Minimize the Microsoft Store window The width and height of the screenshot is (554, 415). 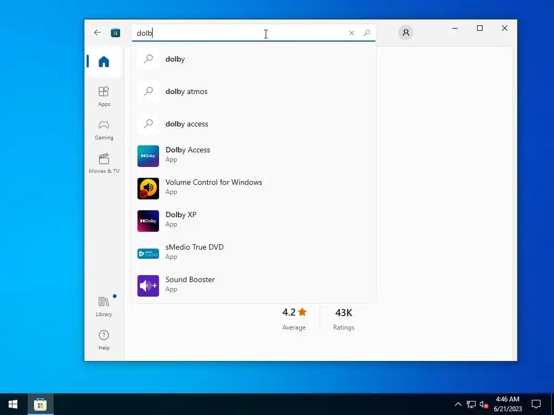pyautogui.click(x=455, y=28)
